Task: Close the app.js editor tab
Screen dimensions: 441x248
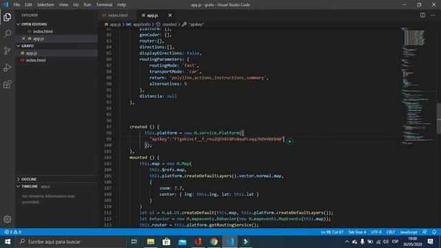Action: 170,15
